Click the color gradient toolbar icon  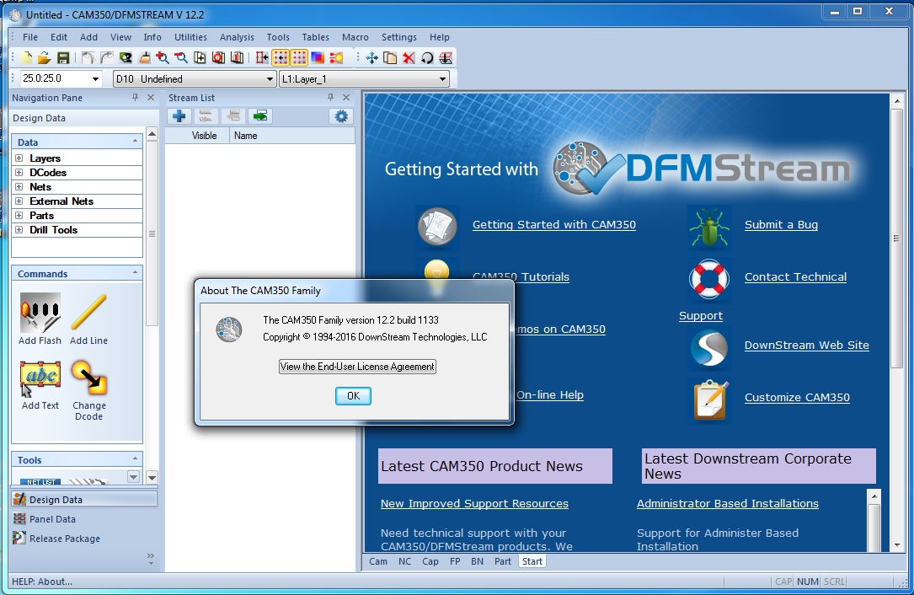318,58
